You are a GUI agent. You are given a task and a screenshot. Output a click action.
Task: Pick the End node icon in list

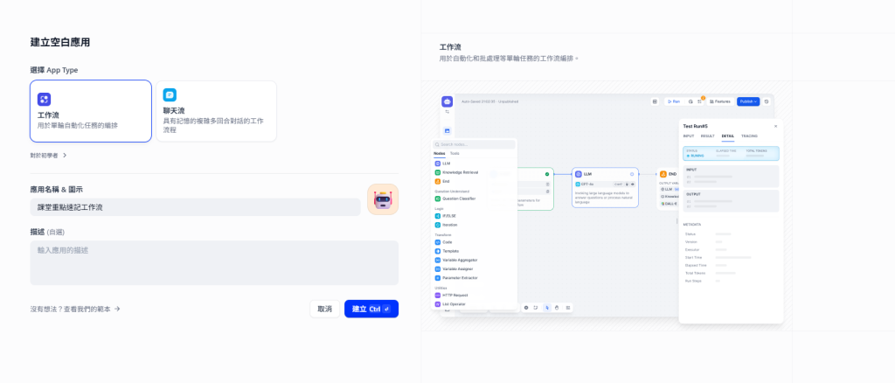(438, 181)
